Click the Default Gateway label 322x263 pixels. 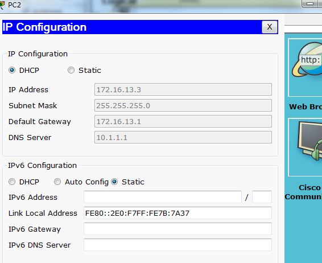coord(40,122)
